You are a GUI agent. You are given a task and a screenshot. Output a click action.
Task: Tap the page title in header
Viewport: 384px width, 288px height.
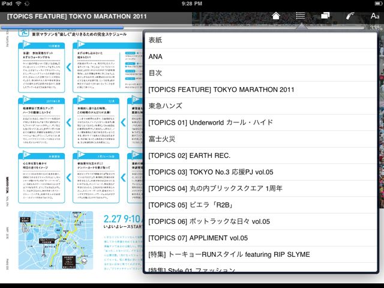[77, 16]
